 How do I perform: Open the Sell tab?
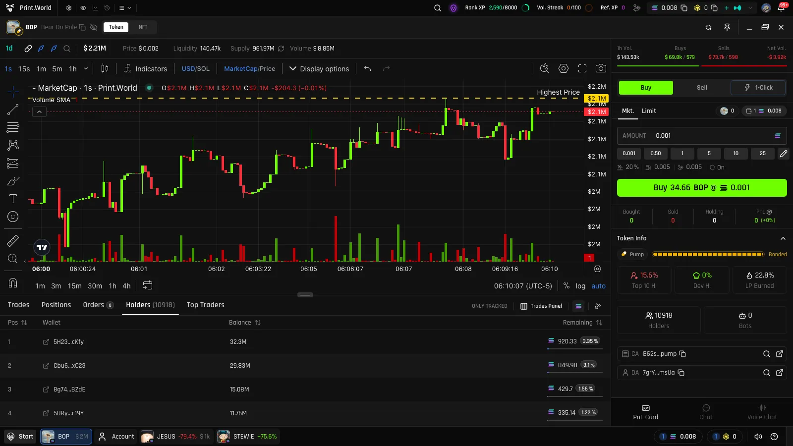point(702,88)
